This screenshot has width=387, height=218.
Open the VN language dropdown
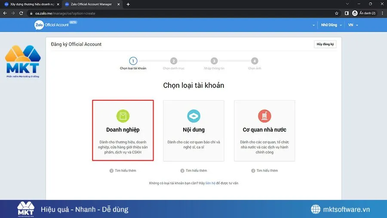(x=353, y=25)
